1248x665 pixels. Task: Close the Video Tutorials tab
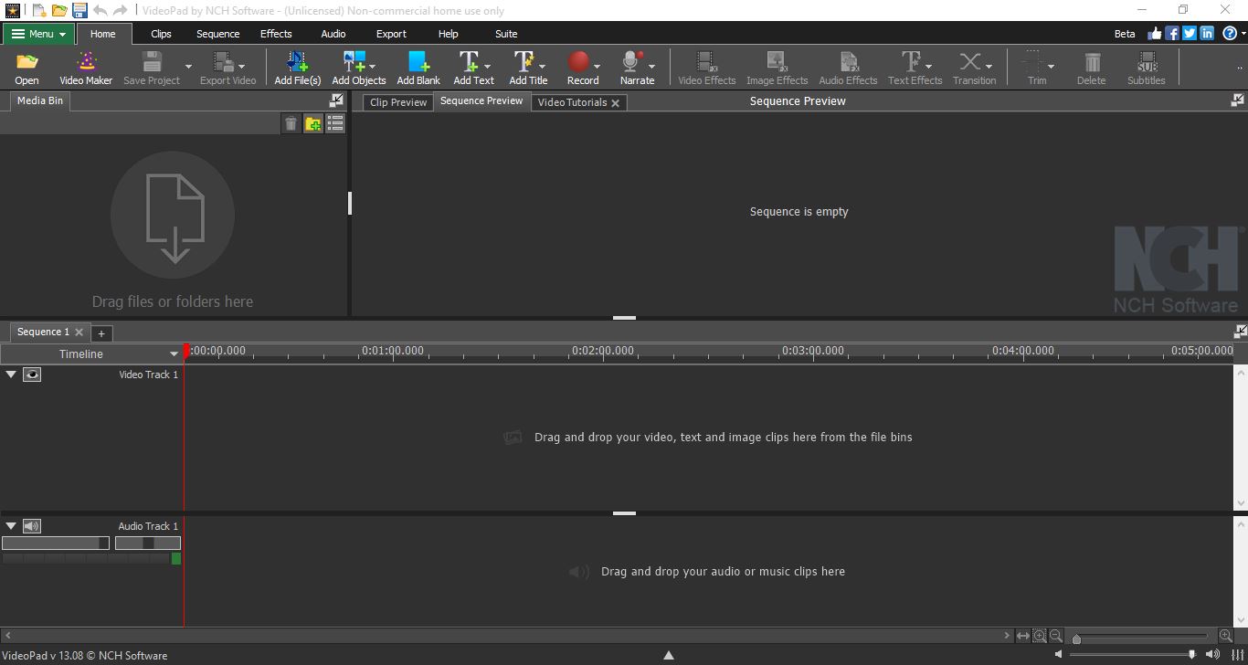tap(616, 103)
